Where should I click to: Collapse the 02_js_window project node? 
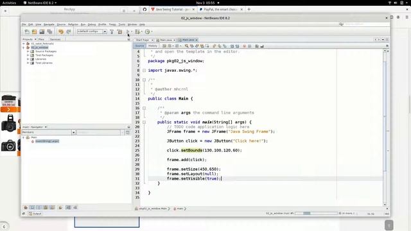[x=24, y=47]
